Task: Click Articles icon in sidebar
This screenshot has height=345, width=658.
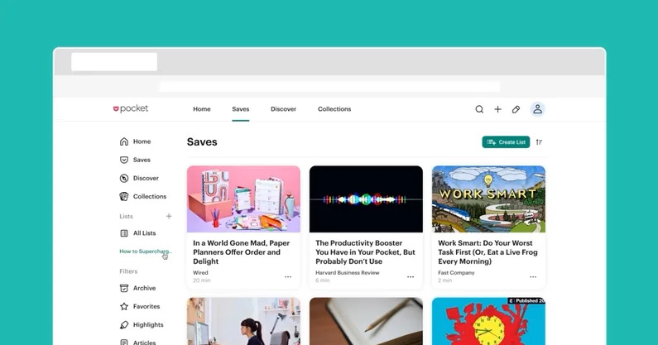Action: tap(124, 343)
